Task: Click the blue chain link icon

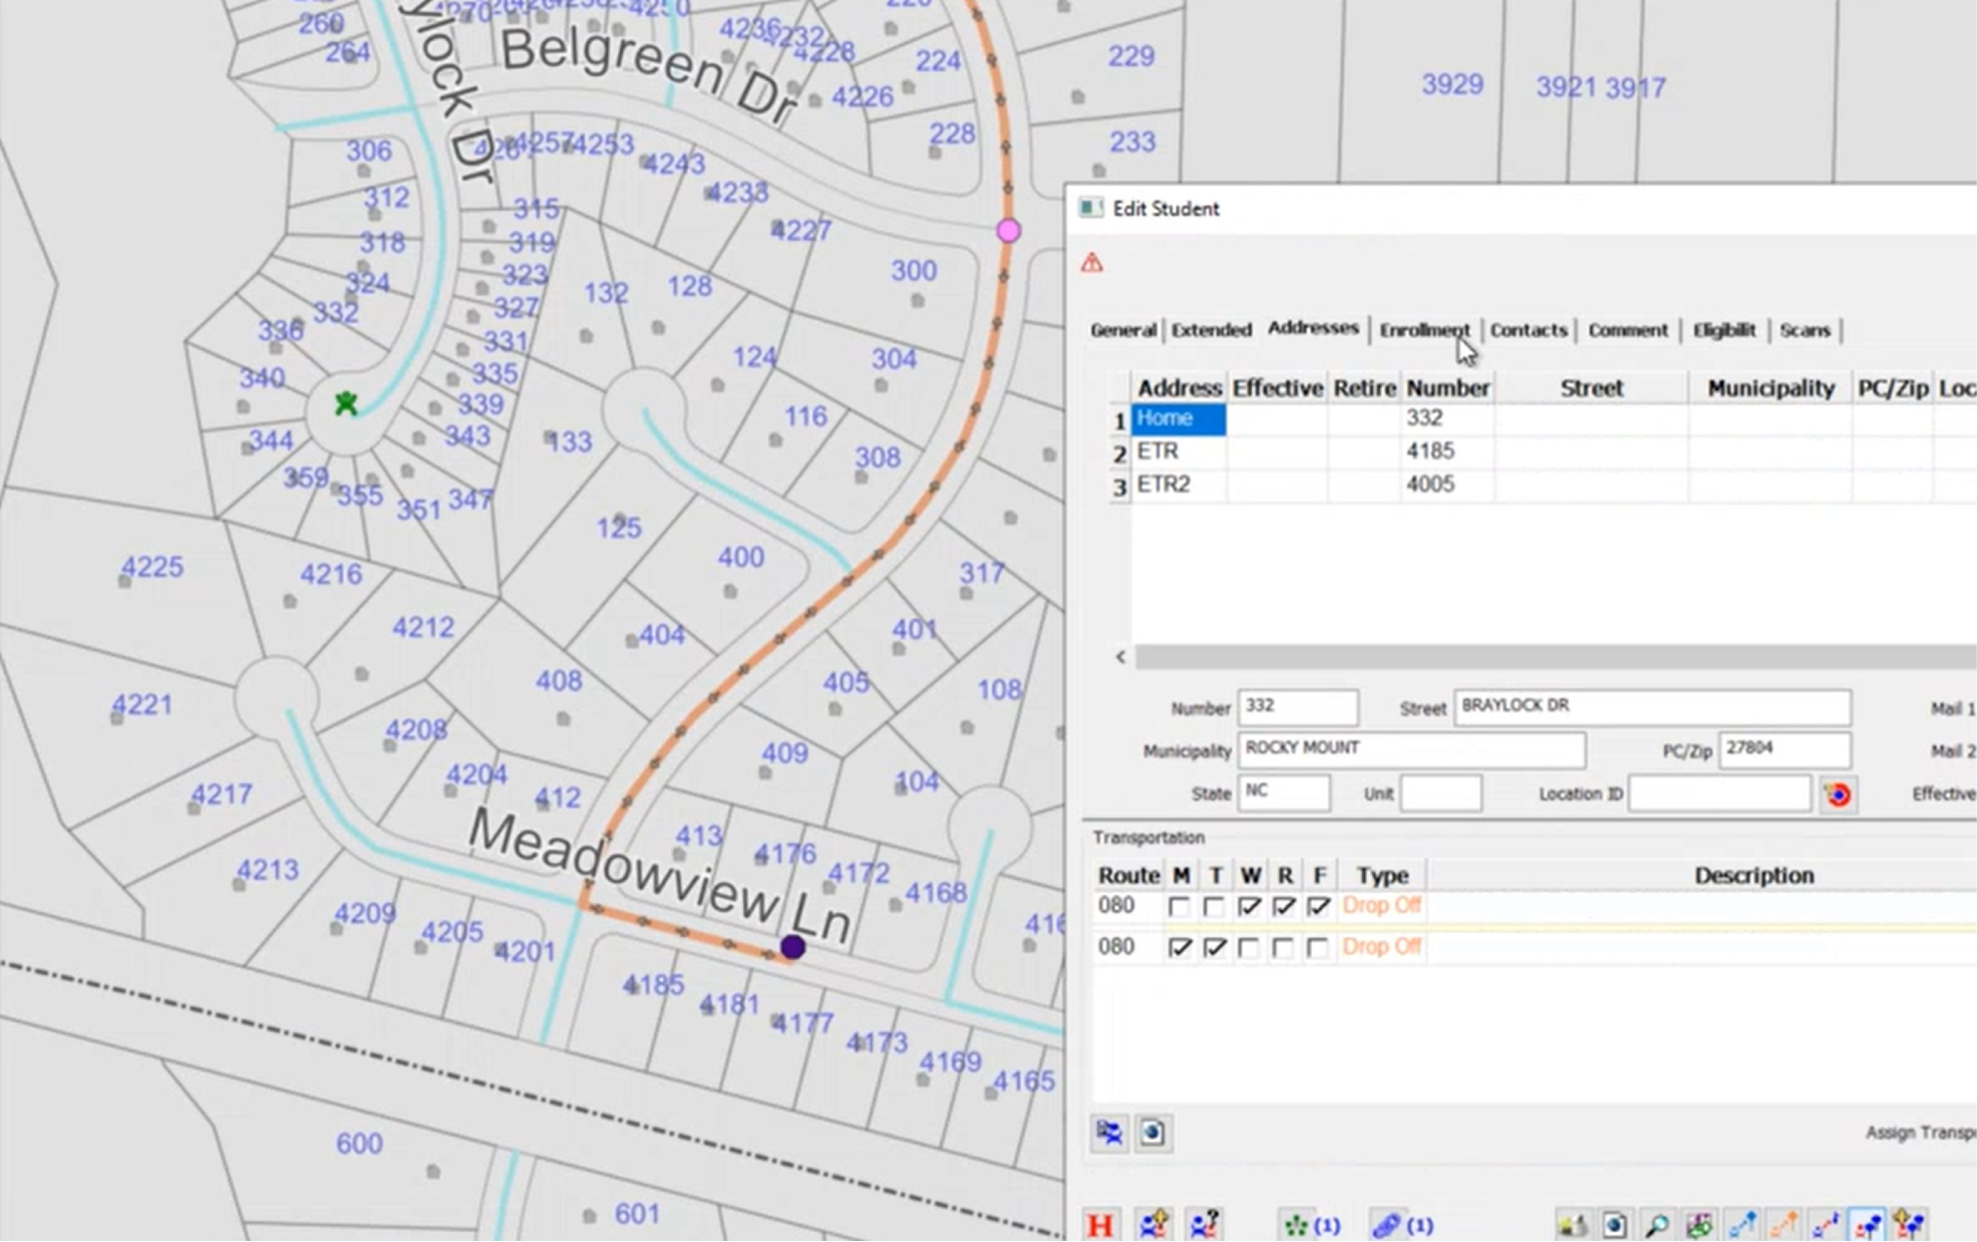Action: pyautogui.click(x=1387, y=1224)
